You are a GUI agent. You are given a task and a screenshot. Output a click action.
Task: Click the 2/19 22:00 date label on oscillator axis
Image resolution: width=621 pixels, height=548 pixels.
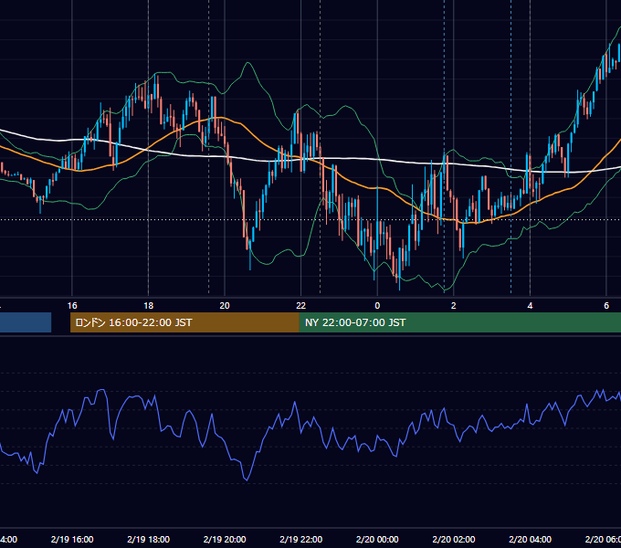tap(301, 539)
